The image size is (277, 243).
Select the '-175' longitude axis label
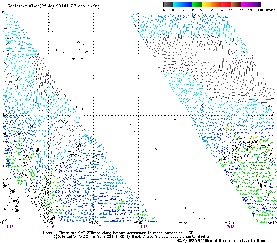tap(49, 222)
